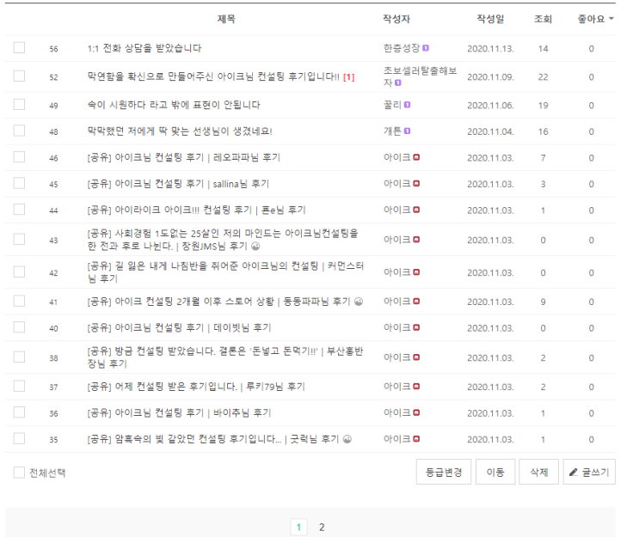The image size is (639, 537).
Task: Click the 등급변경 button
Action: [444, 473]
